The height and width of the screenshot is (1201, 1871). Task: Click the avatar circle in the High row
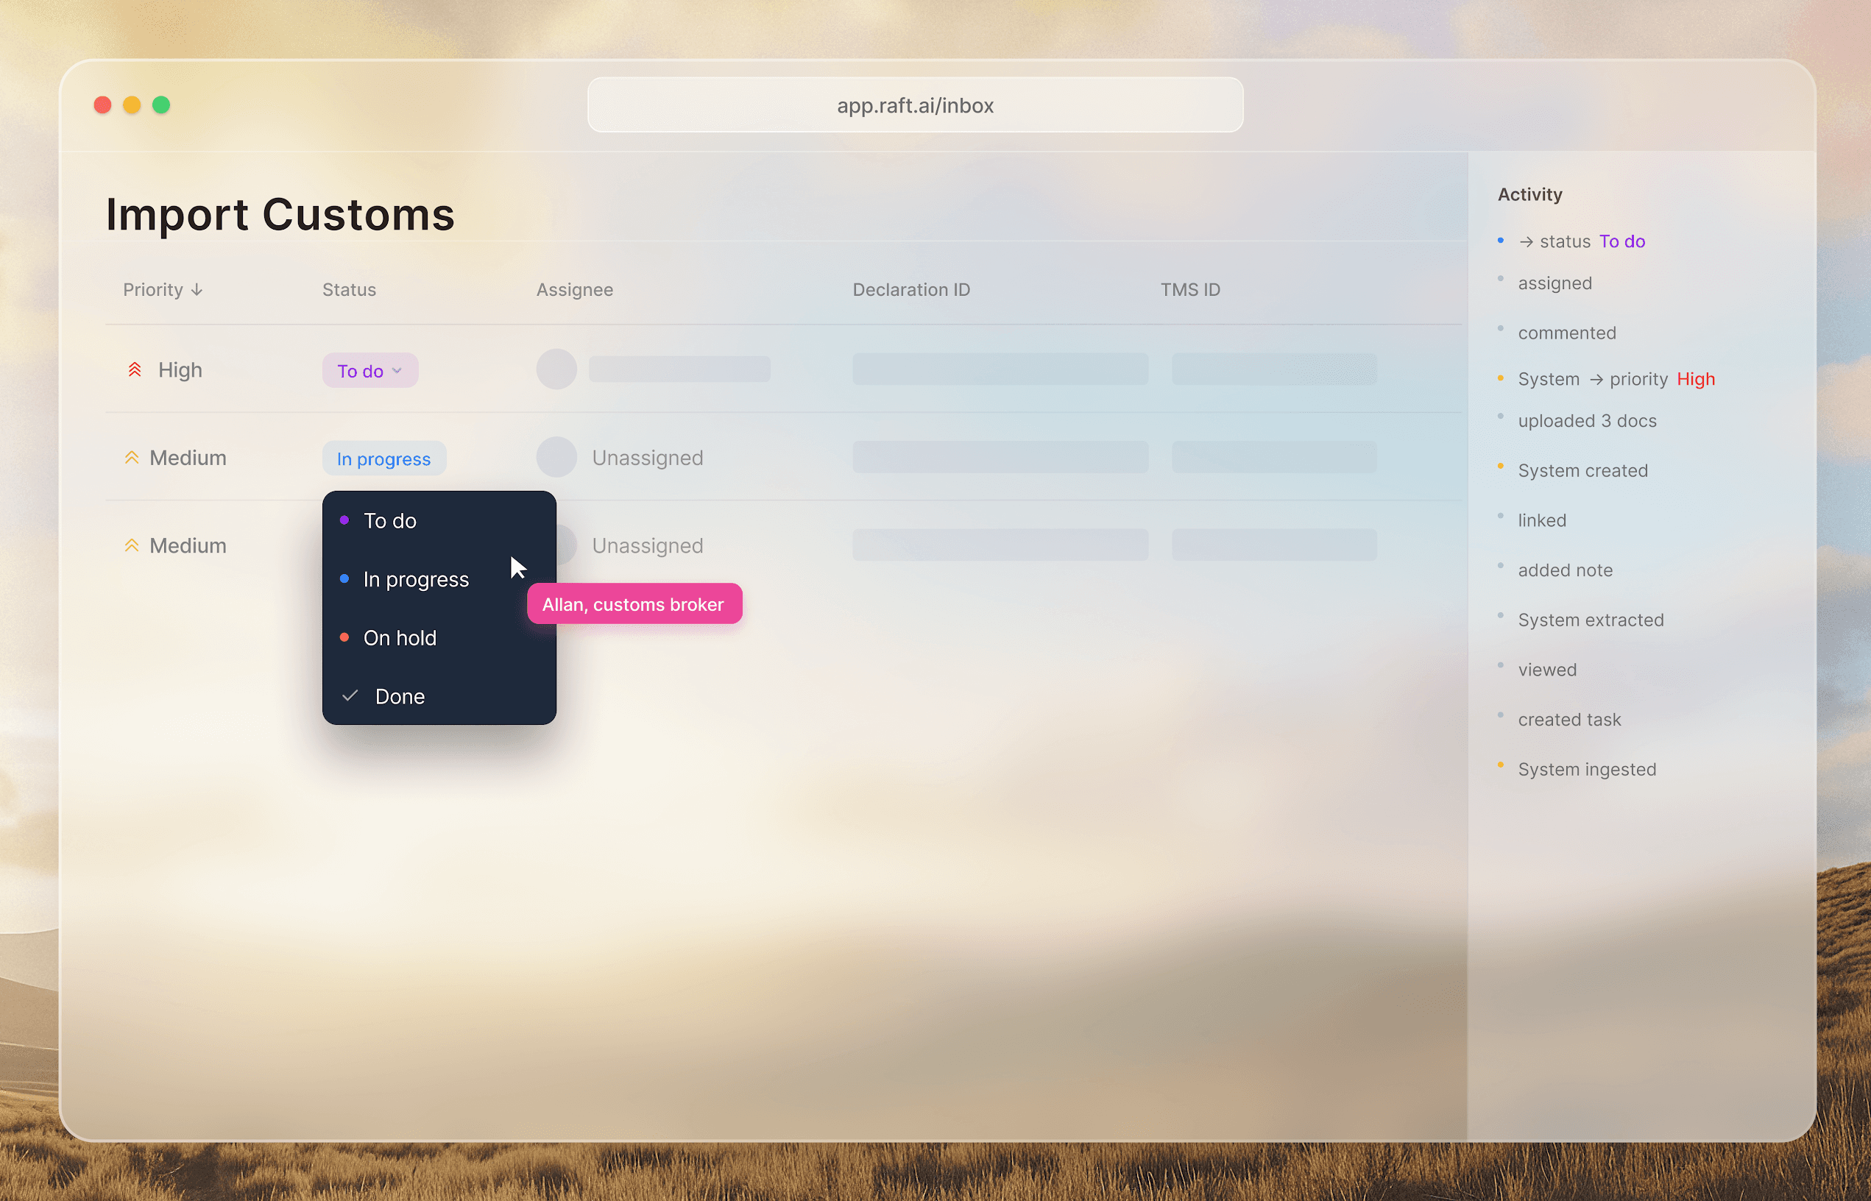[556, 369]
